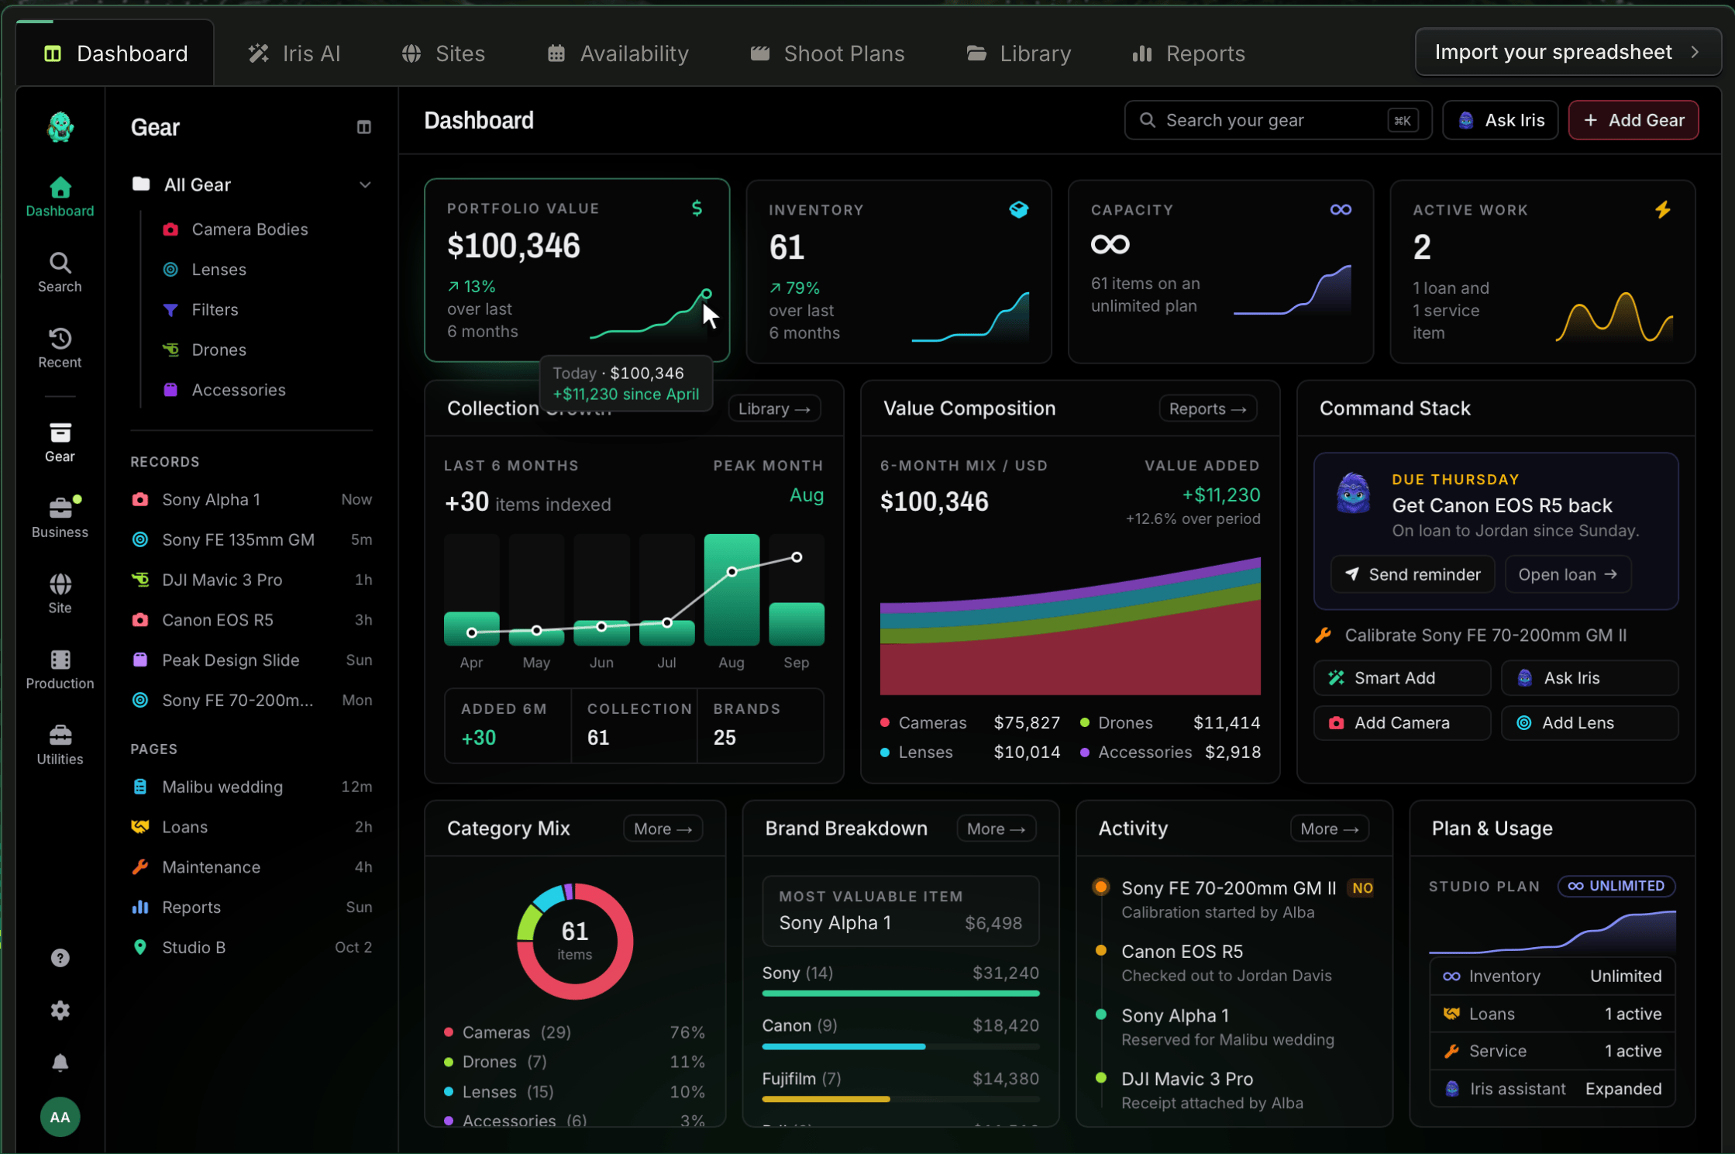The height and width of the screenshot is (1154, 1735).
Task: Open Recent history in left rail
Action: tap(60, 349)
